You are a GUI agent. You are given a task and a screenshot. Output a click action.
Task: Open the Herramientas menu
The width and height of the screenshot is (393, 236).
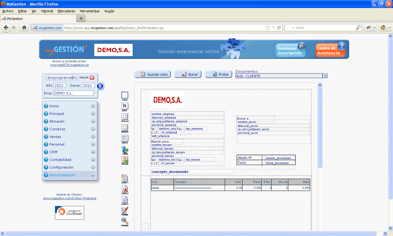point(90,11)
